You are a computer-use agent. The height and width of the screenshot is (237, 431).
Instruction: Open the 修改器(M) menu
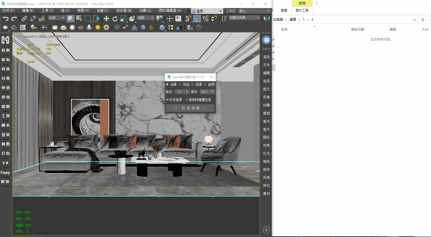click(x=124, y=11)
